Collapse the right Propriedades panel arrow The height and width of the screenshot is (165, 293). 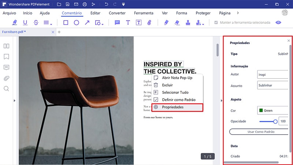tap(222, 100)
